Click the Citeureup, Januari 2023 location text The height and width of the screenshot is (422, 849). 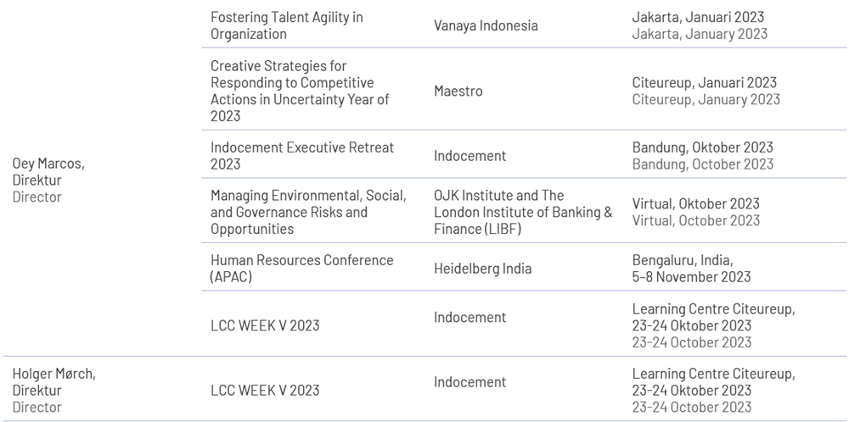pos(705,83)
